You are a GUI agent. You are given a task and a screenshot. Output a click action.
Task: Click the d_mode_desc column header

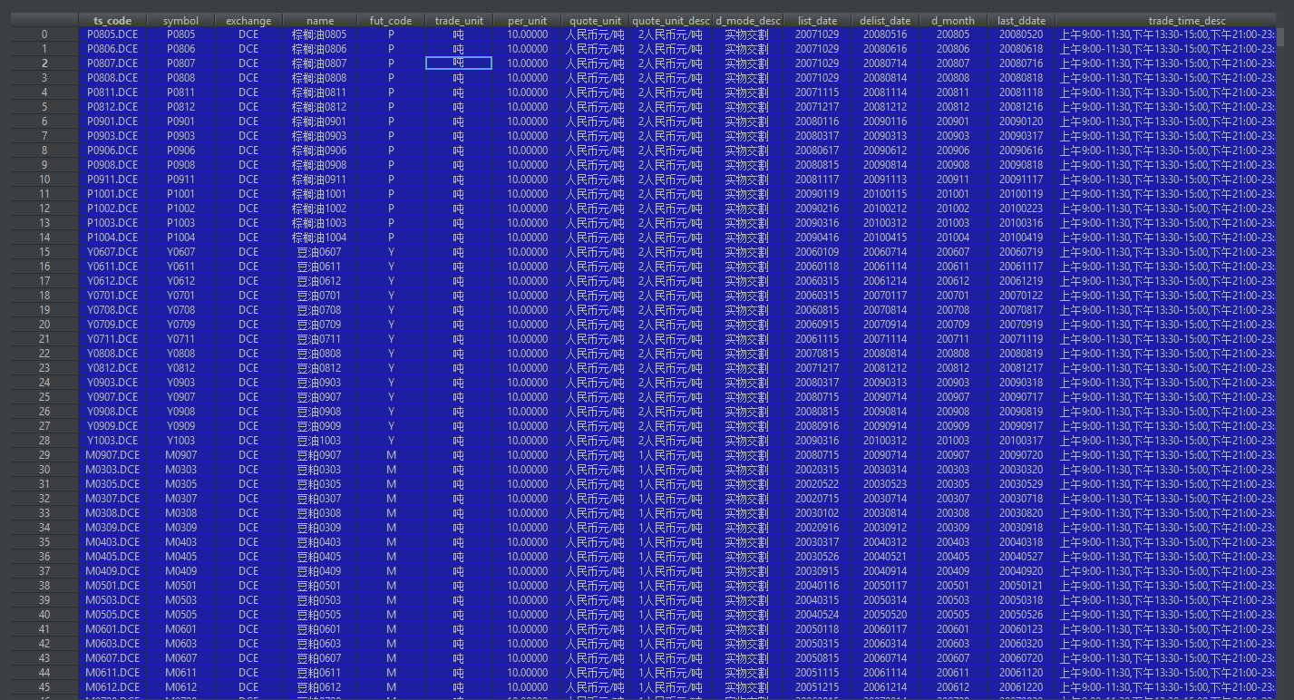click(x=748, y=21)
